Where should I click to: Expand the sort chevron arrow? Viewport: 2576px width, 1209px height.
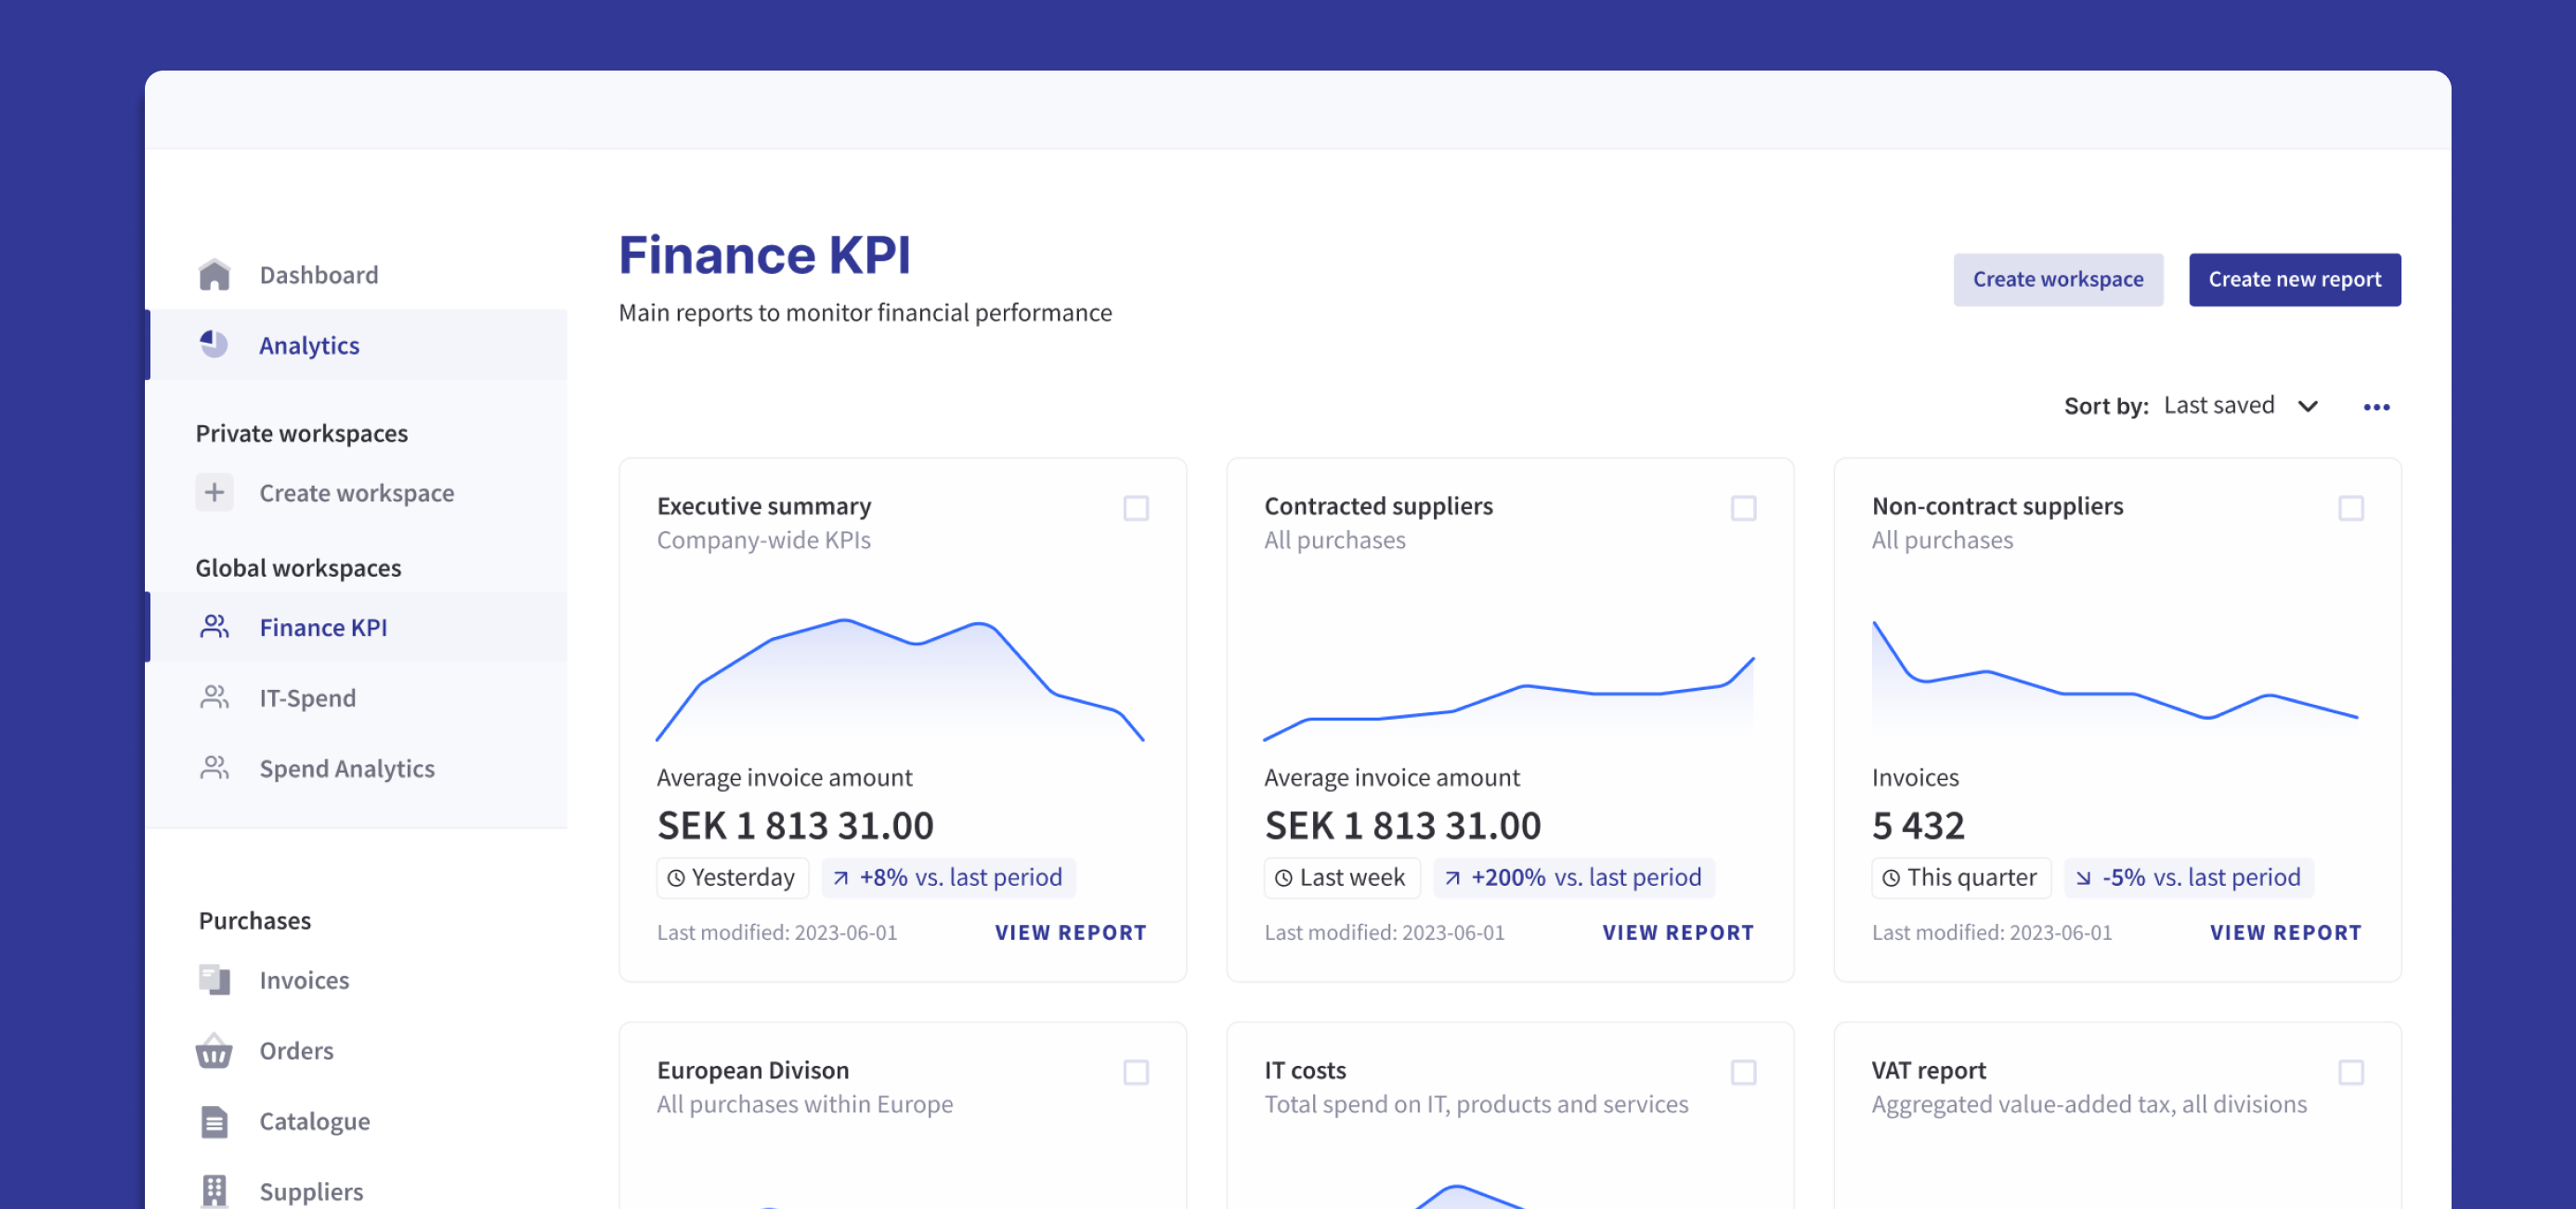click(2307, 406)
